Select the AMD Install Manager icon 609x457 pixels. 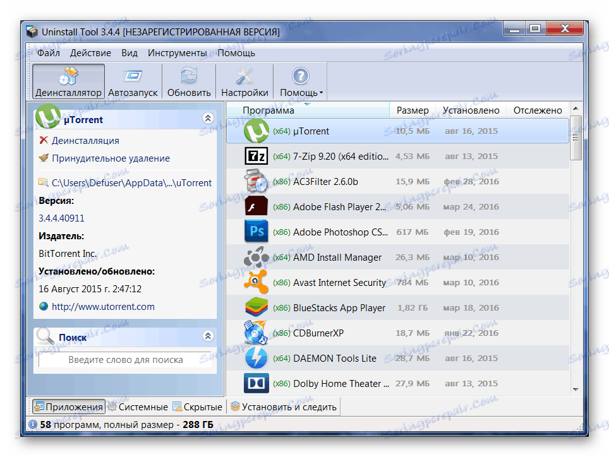pyautogui.click(x=256, y=257)
